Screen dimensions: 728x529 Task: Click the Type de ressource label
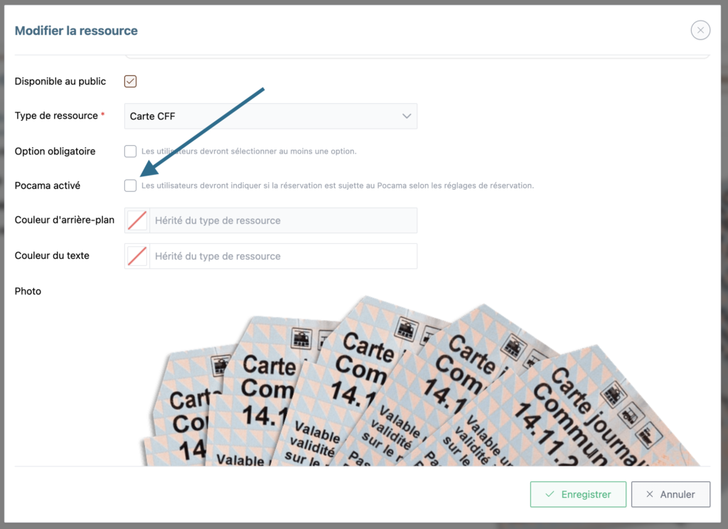56,116
